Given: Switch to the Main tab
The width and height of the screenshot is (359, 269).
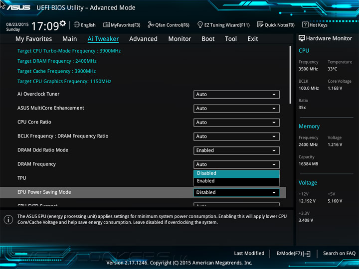Looking at the screenshot, I should point(70,39).
